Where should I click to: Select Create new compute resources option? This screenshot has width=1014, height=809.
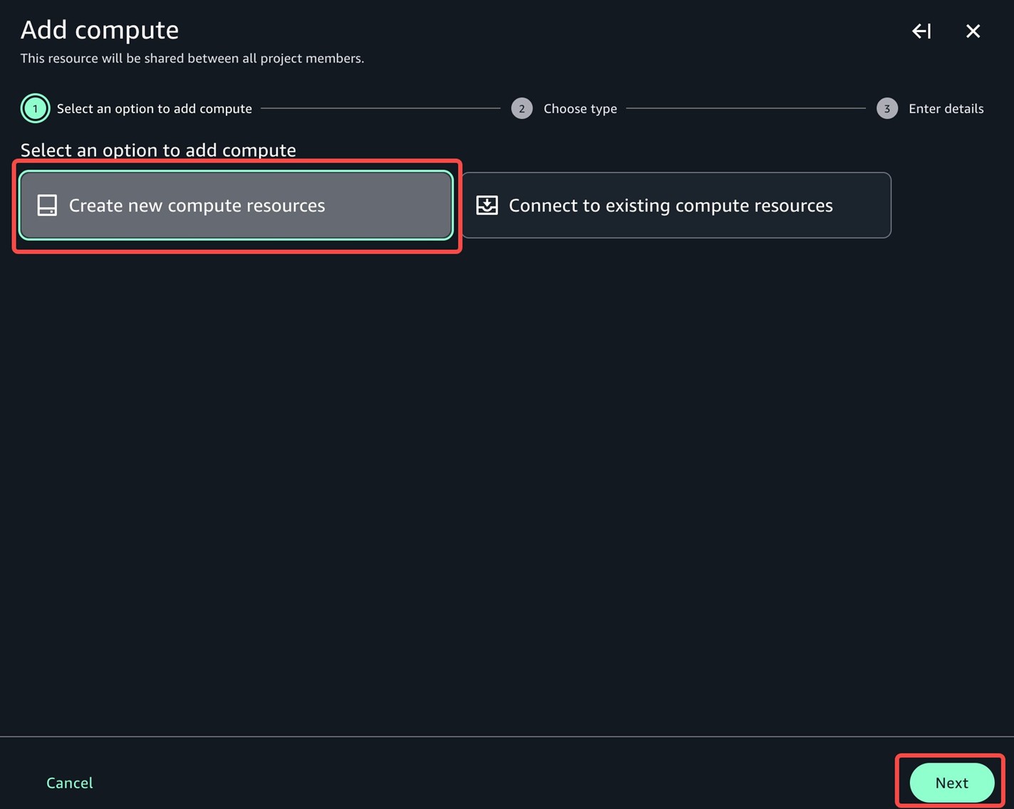236,205
